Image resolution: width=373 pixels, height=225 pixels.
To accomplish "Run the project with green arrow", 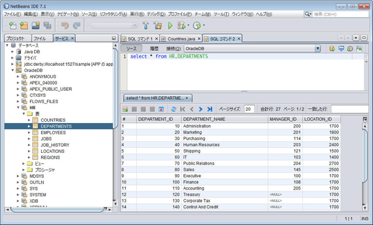I will click(x=170, y=25).
